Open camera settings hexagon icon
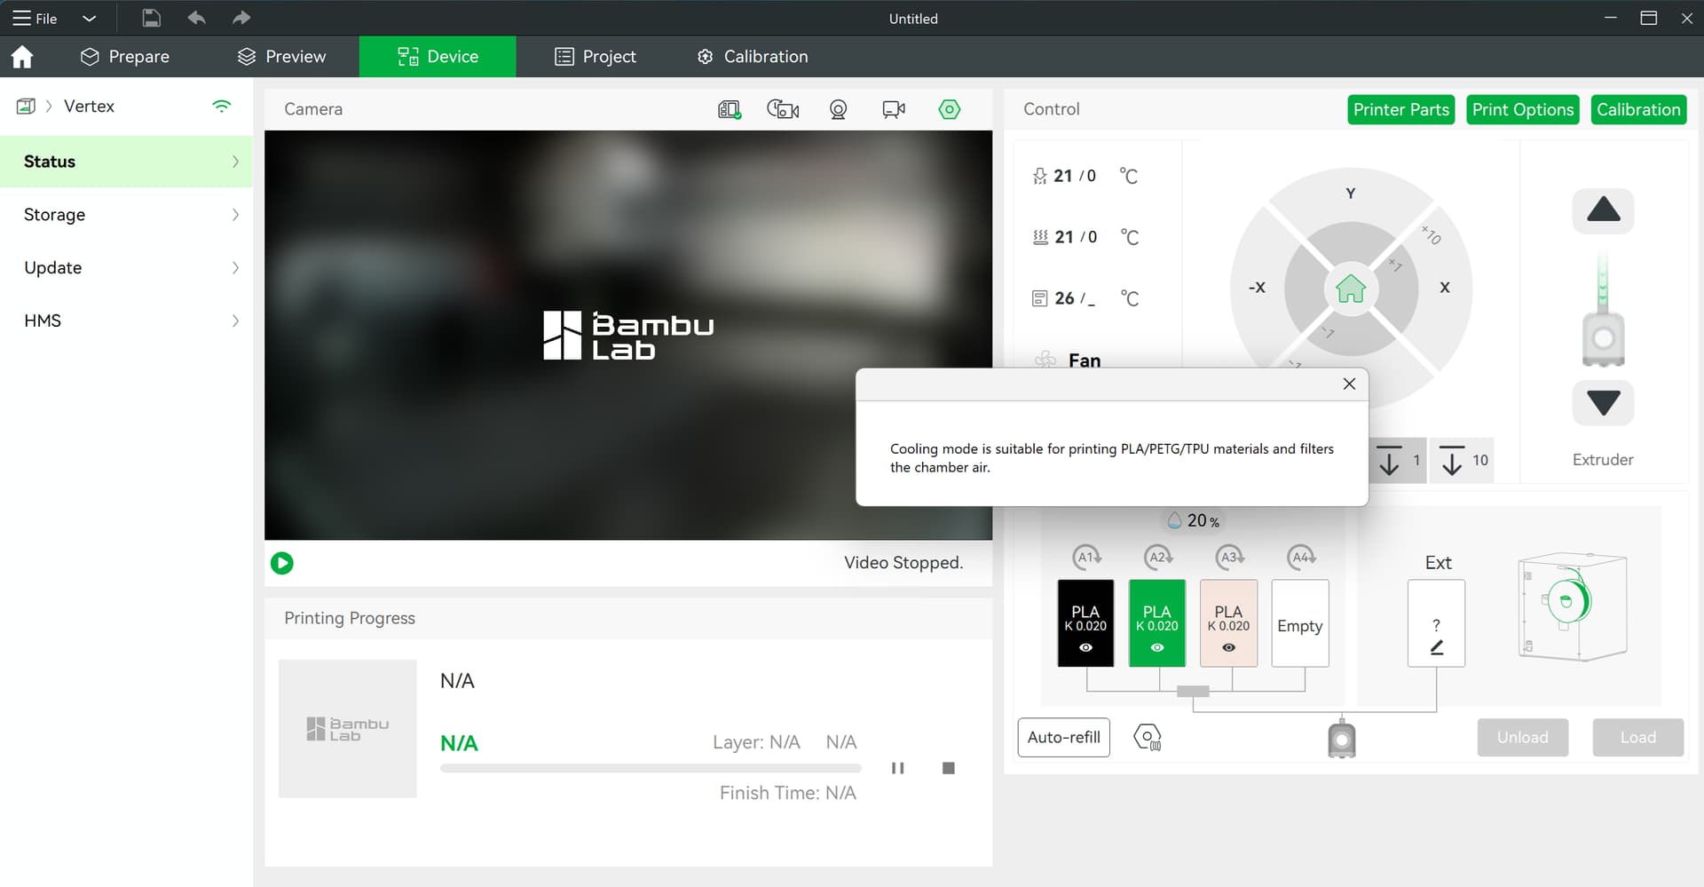Image resolution: width=1704 pixels, height=887 pixels. [950, 109]
